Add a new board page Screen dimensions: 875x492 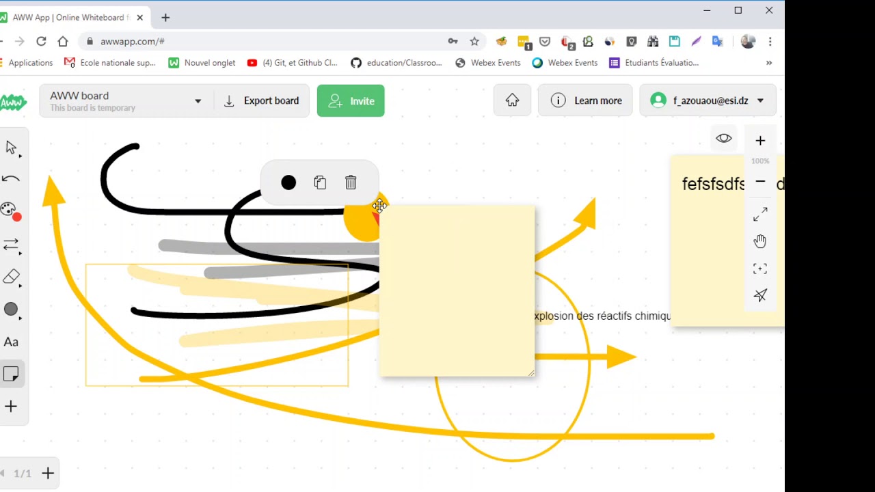[x=48, y=473]
